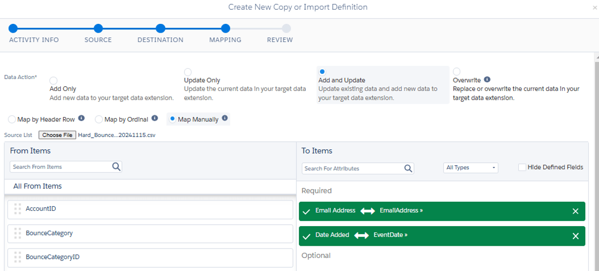
Task: Click the checkmark on Date Added mapping
Action: point(306,236)
